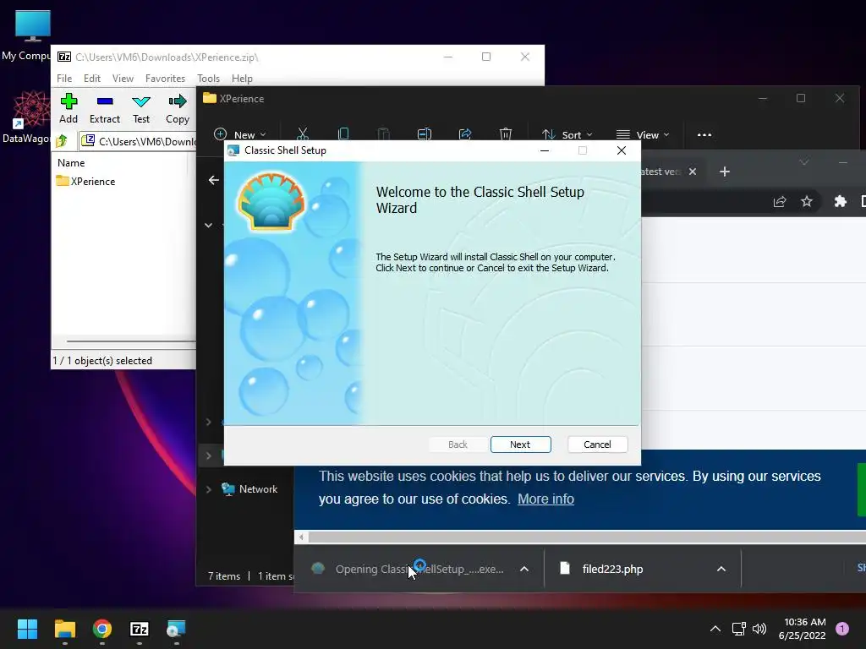Viewport: 866px width, 649px height.
Task: Click the Rename icon in File Explorer
Action: 425,134
